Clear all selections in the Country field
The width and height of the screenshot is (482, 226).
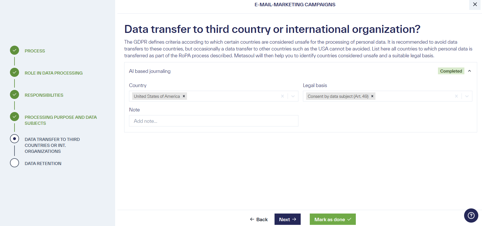coord(282,96)
